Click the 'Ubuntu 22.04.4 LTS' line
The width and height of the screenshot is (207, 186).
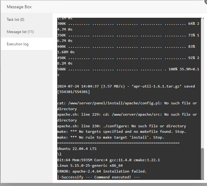[x=77, y=149]
